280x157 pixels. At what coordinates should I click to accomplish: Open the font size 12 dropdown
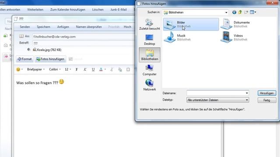pos(68,69)
